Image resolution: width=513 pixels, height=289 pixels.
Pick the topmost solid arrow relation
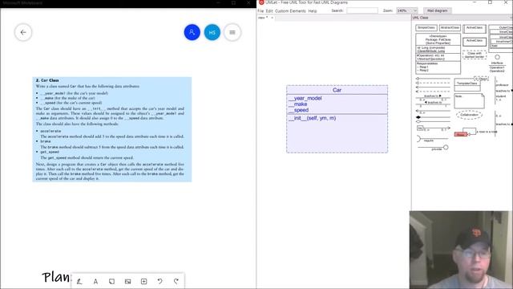(x=433, y=79)
